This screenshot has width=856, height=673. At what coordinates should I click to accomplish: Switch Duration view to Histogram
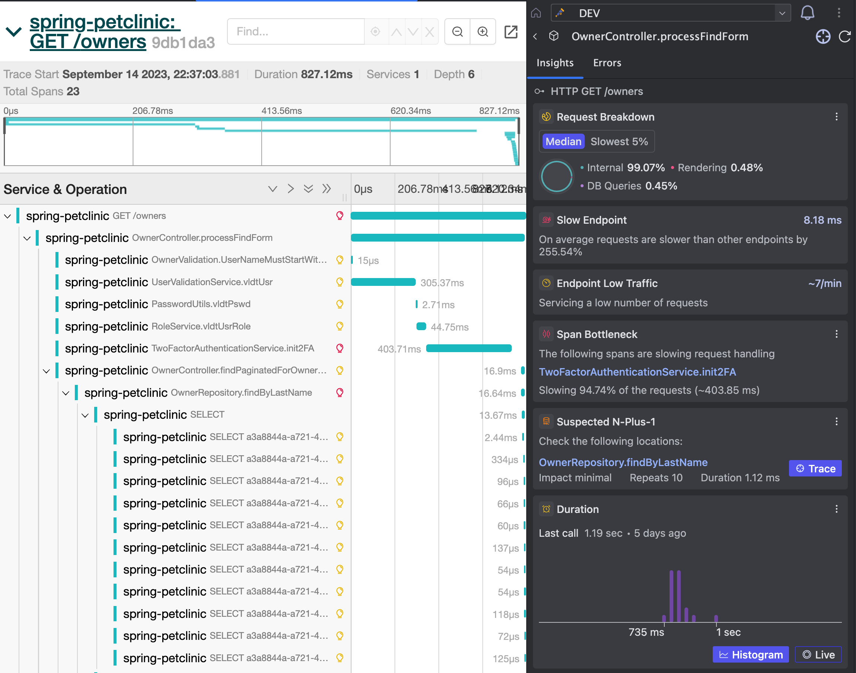click(x=750, y=654)
